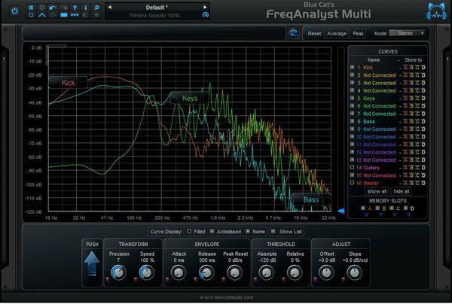Click the Release knob

(x=206, y=272)
